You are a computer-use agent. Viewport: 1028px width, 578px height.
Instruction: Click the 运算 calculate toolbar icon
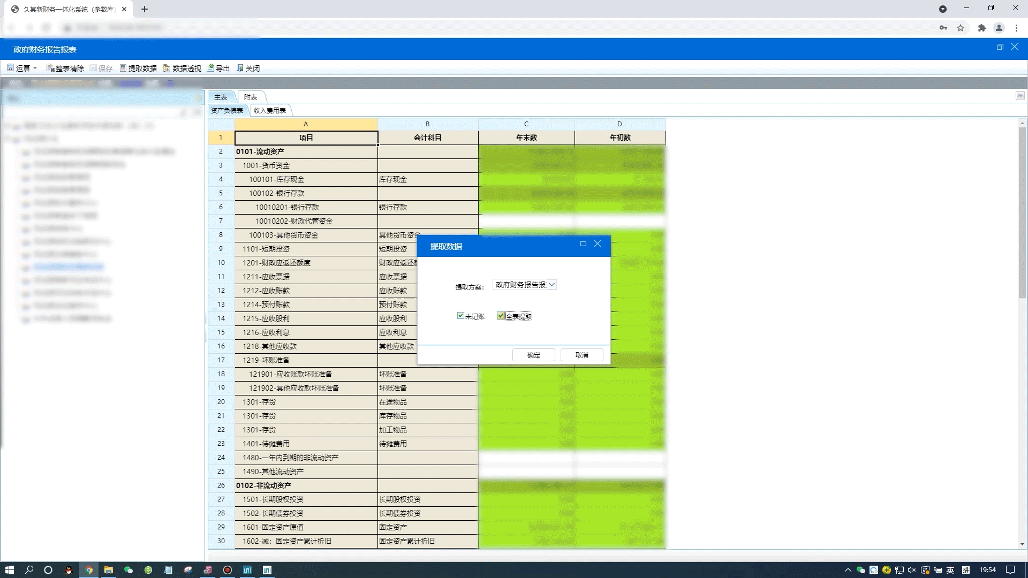click(x=11, y=68)
